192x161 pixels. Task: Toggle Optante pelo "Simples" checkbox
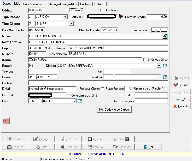(x=166, y=88)
